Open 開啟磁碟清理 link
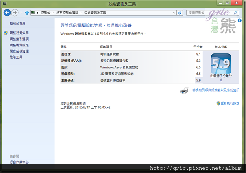The width and height of the screenshot is (246, 173). point(19,51)
